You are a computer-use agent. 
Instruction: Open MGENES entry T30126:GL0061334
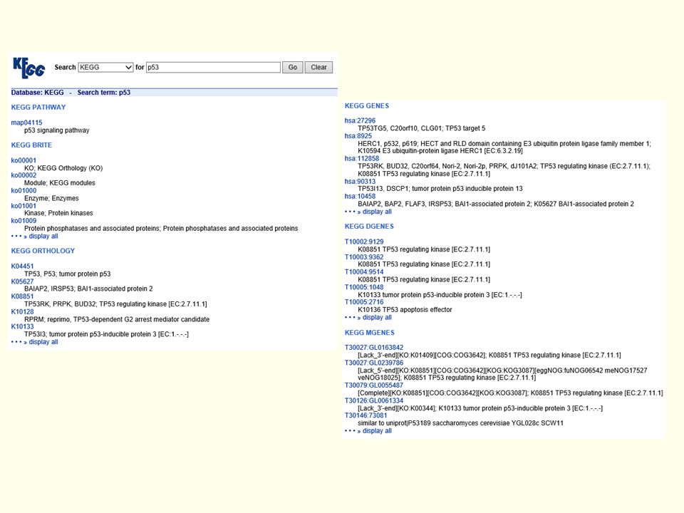click(374, 401)
